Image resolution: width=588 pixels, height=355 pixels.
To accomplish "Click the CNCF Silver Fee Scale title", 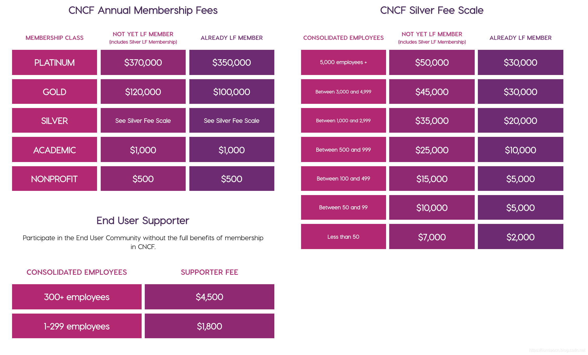I will click(432, 10).
